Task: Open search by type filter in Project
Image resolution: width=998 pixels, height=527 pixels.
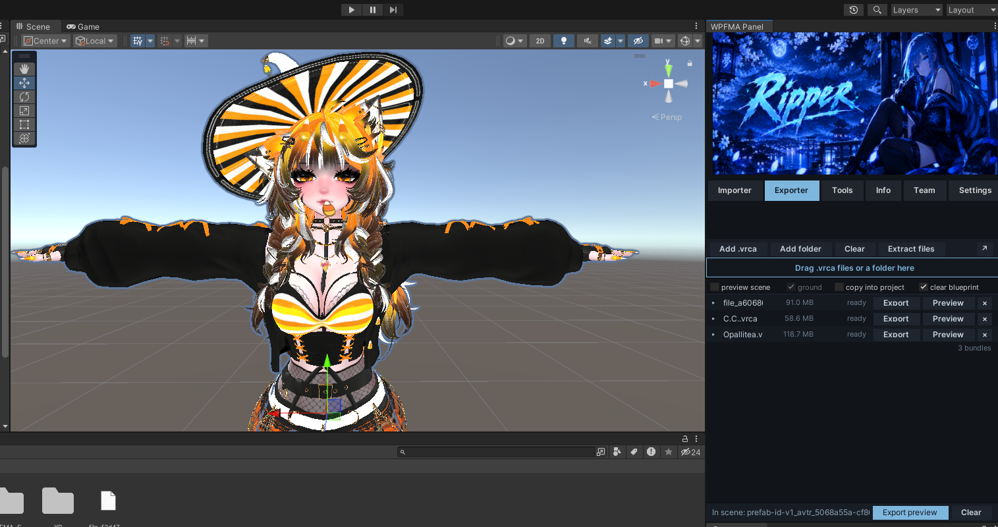Action: point(617,452)
